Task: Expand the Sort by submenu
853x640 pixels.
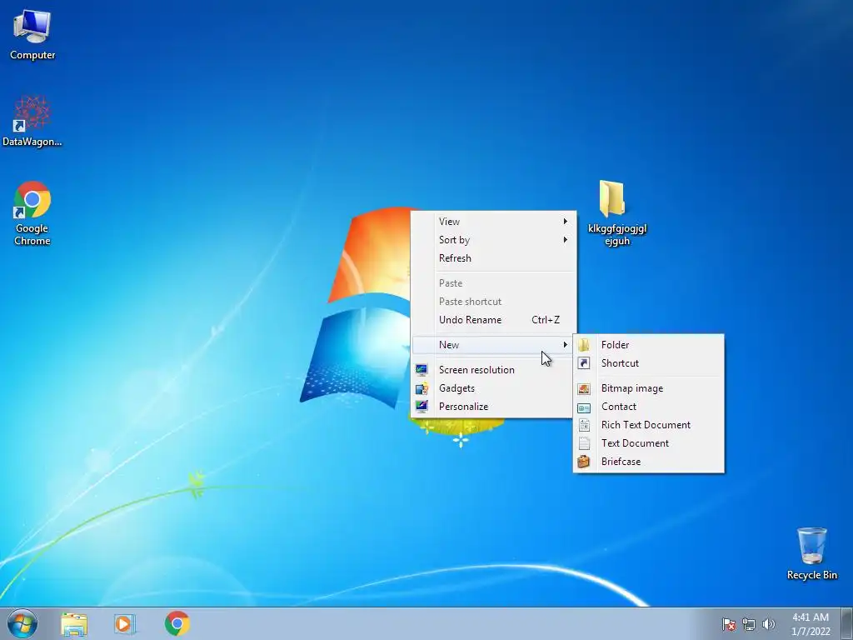Action: pyautogui.click(x=491, y=240)
